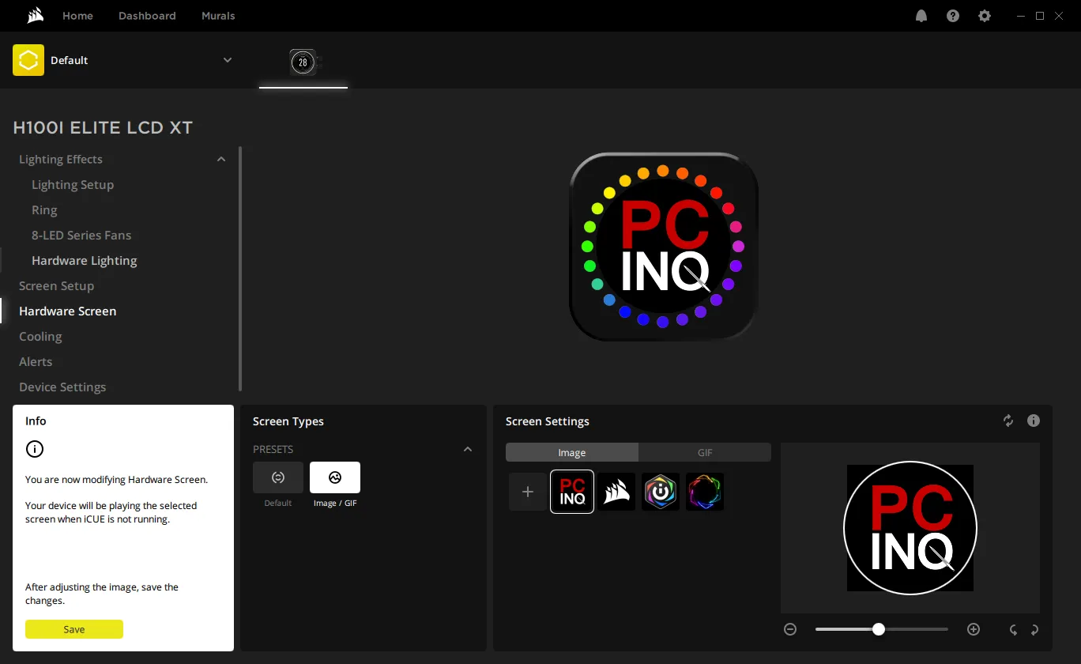Screen dimensions: 1081x664
Task: Click the cropped PC INQ image preview
Action: point(910,528)
